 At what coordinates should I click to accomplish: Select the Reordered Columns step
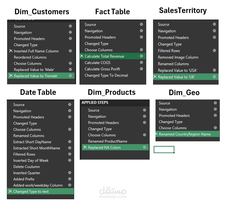tap(30, 57)
